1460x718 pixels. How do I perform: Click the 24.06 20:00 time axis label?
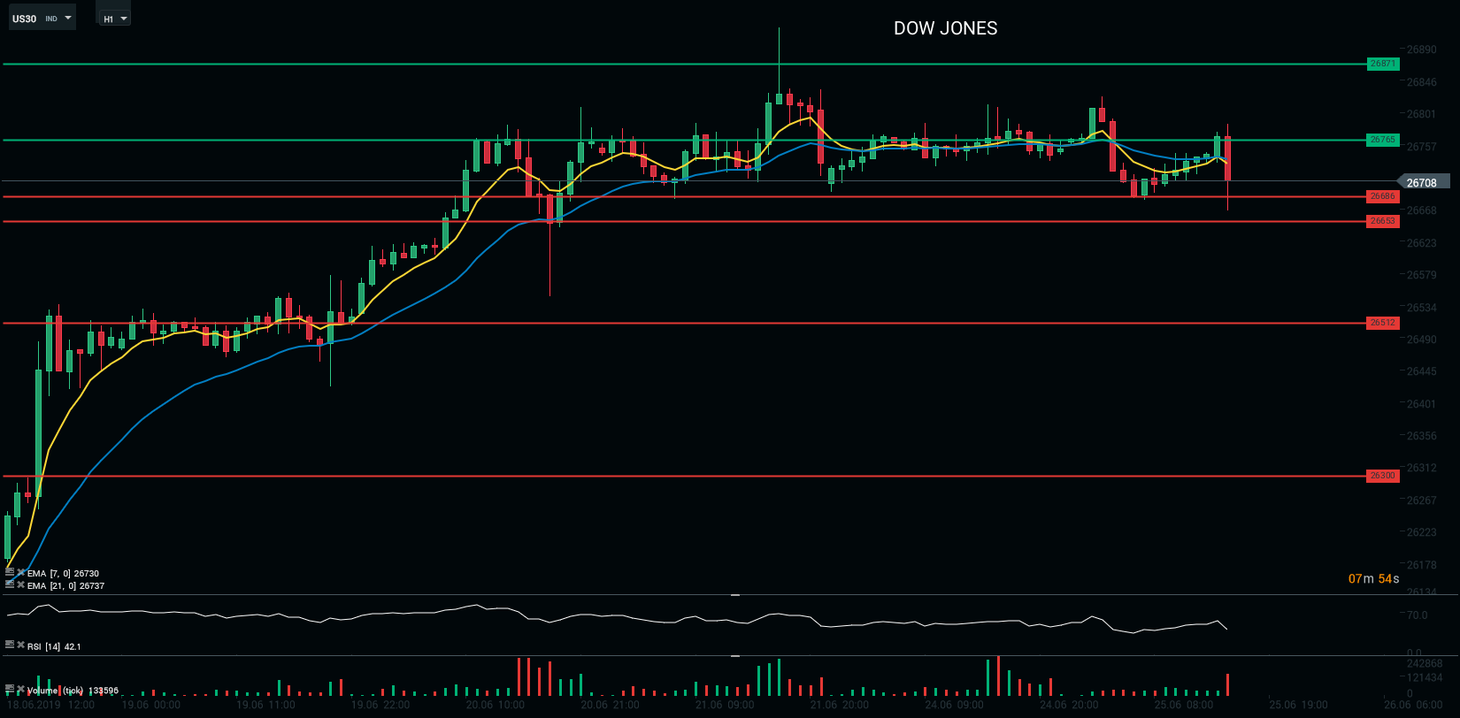pos(1070,705)
